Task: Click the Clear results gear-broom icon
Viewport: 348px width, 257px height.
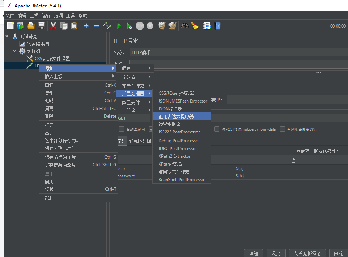Action: point(162,26)
